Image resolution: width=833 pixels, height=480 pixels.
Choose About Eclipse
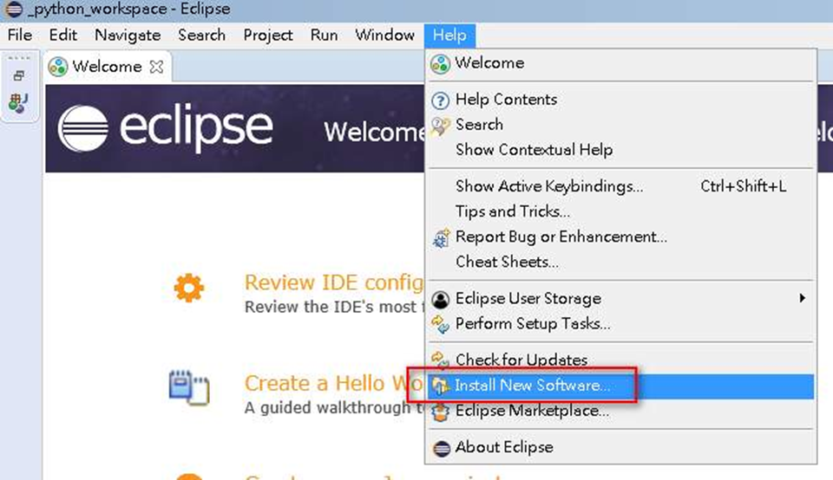pyautogui.click(x=620, y=448)
